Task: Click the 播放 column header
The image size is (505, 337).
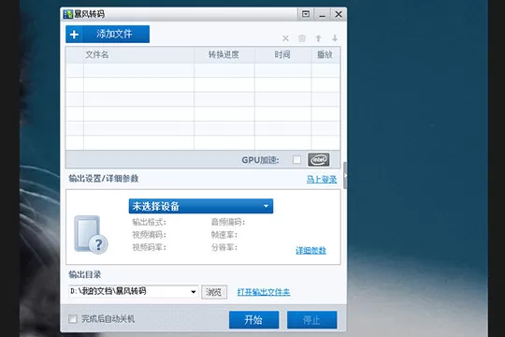Action: [325, 55]
